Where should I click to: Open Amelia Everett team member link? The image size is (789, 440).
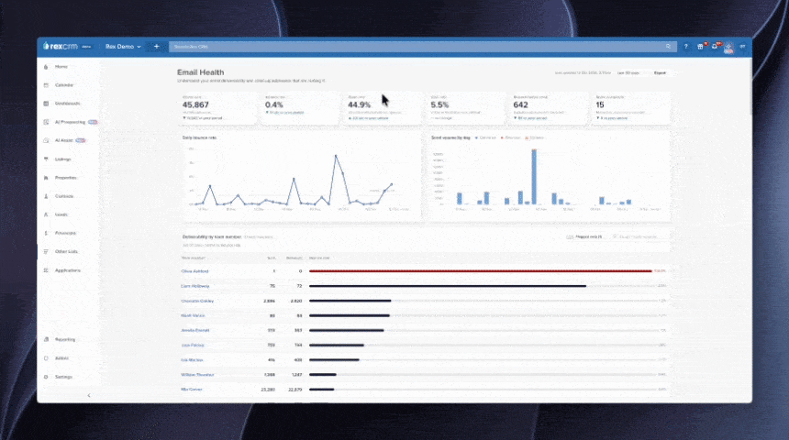coord(194,330)
